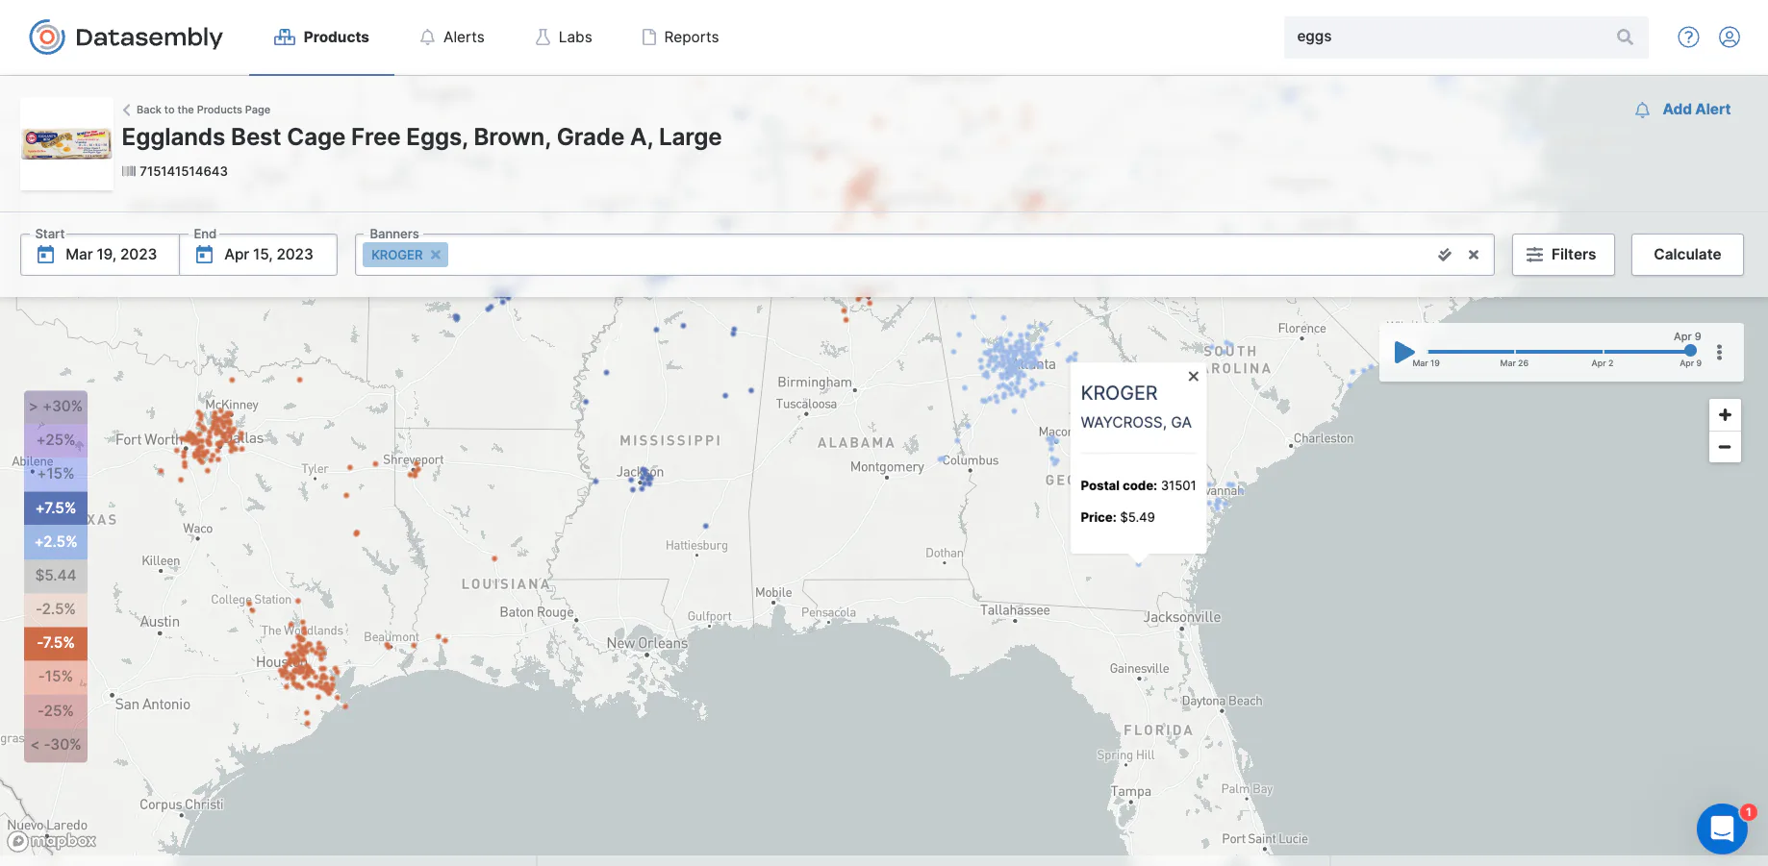
Task: Click the Shreveport map label
Action: (x=414, y=459)
